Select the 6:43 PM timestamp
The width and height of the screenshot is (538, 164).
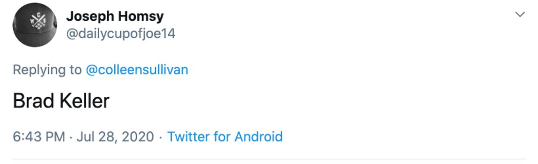click(x=39, y=136)
